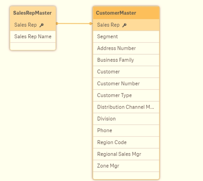
Task: Click the association line between the tables
Action: point(74,24)
